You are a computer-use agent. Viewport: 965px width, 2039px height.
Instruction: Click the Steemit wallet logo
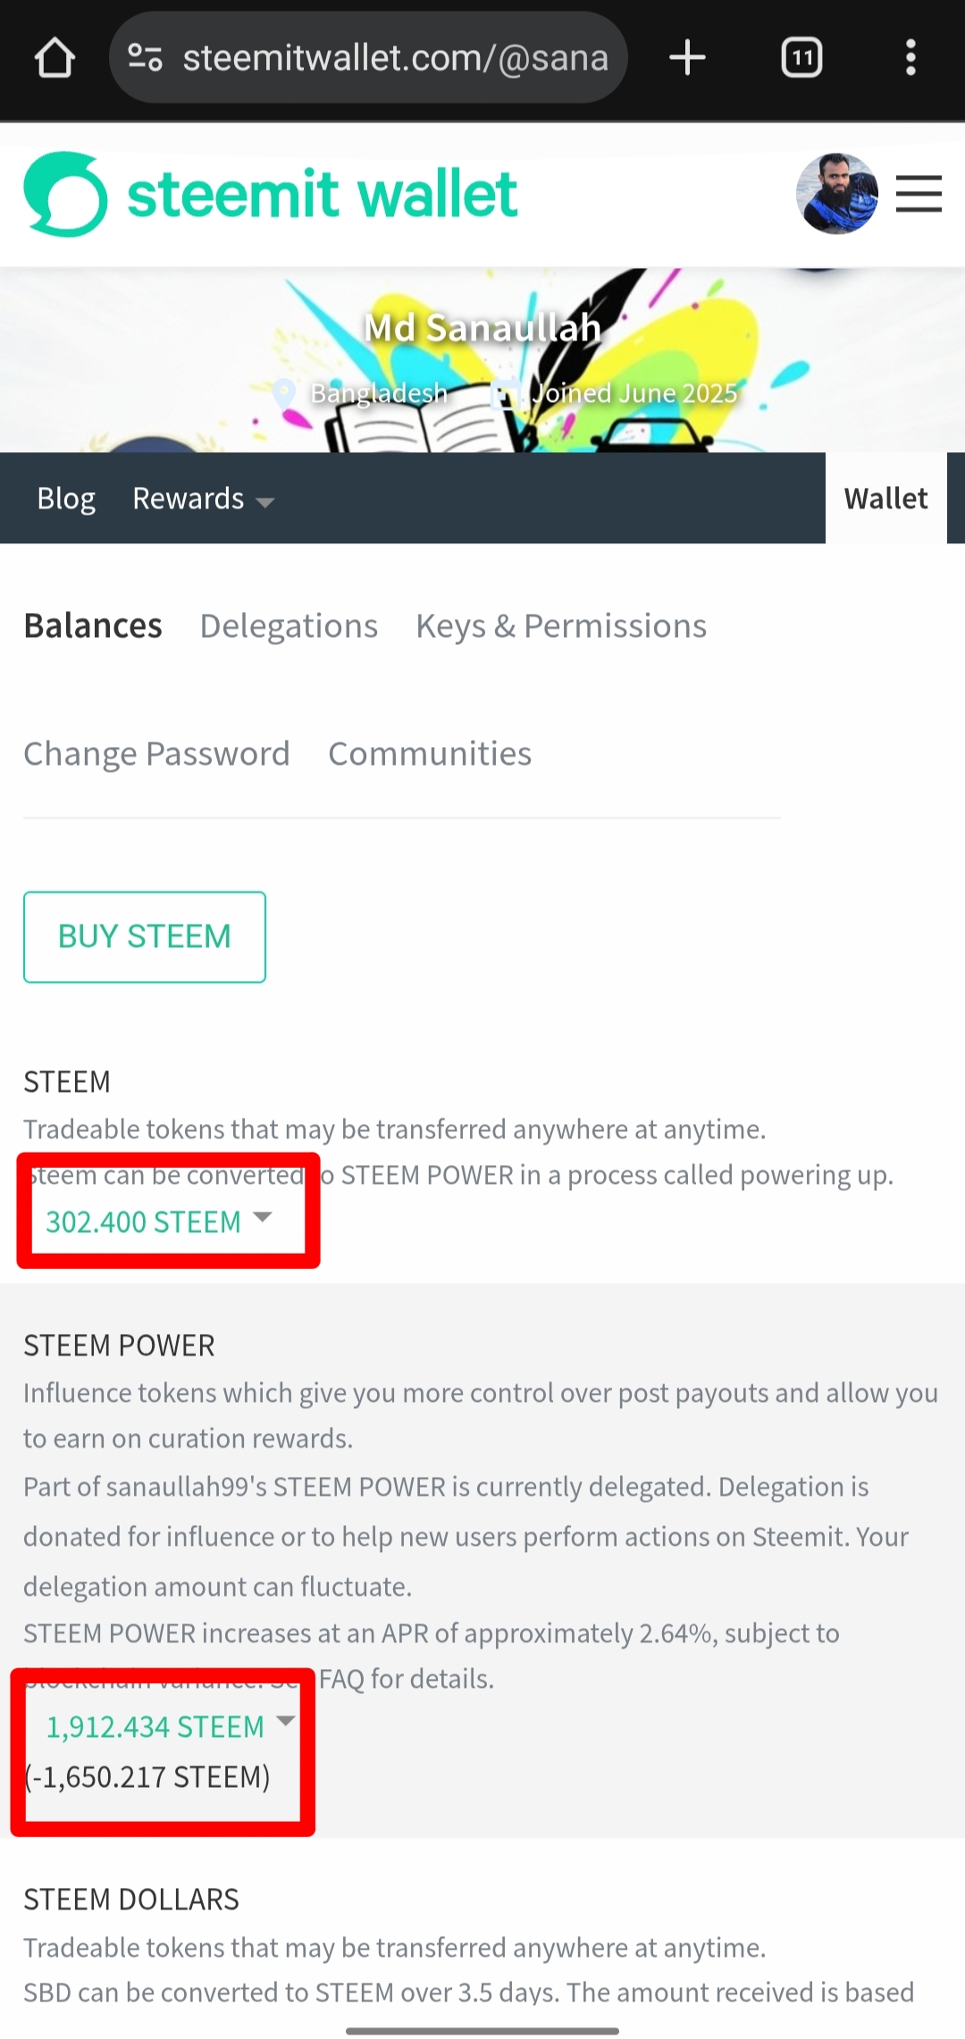[271, 194]
